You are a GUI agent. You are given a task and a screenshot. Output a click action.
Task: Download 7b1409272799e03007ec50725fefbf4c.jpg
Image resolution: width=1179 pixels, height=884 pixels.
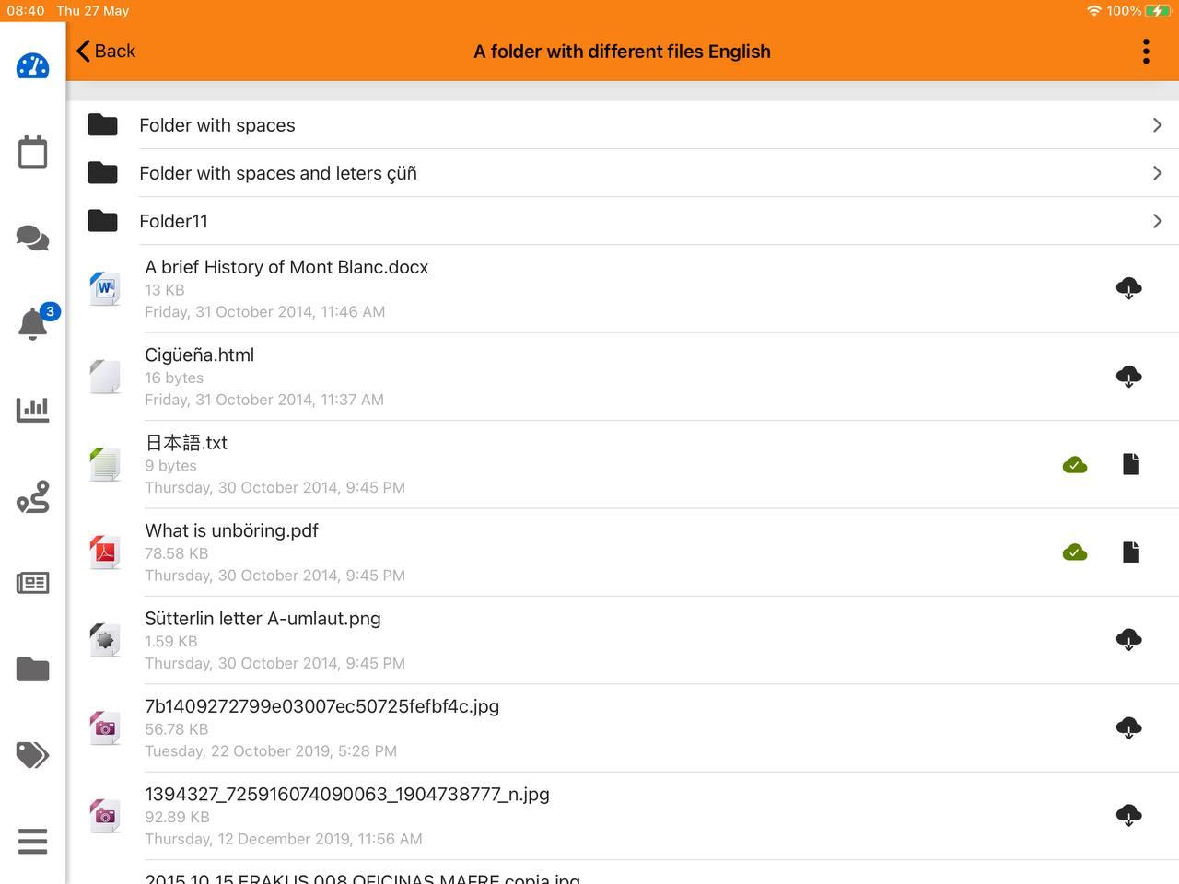(x=1128, y=728)
